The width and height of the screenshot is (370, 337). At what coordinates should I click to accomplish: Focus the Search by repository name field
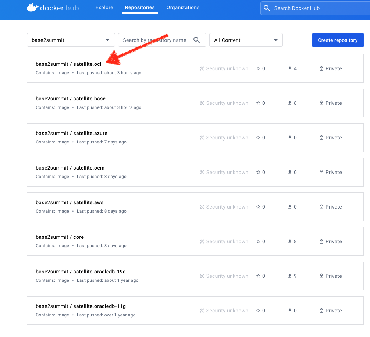[x=162, y=40]
